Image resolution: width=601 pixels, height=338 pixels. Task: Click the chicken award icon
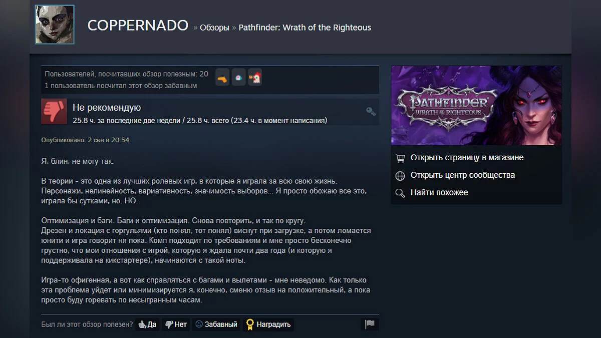coord(255,78)
